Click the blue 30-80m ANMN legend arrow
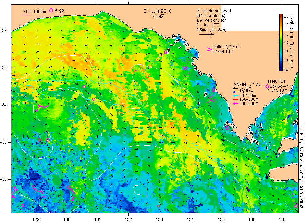 click(x=236, y=92)
